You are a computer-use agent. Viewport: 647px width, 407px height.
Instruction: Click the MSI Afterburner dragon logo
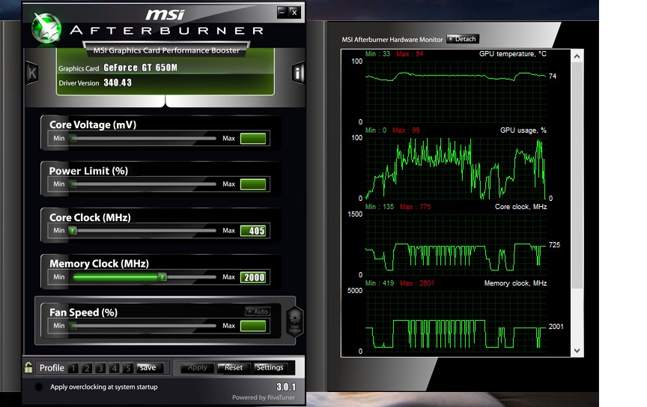(47, 28)
